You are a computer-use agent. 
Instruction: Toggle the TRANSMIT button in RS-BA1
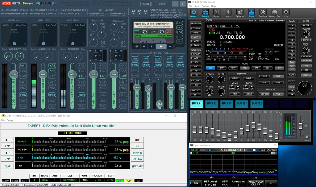tap(196, 23)
